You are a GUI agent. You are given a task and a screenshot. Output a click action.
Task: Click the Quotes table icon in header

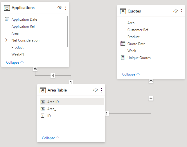click(123, 11)
